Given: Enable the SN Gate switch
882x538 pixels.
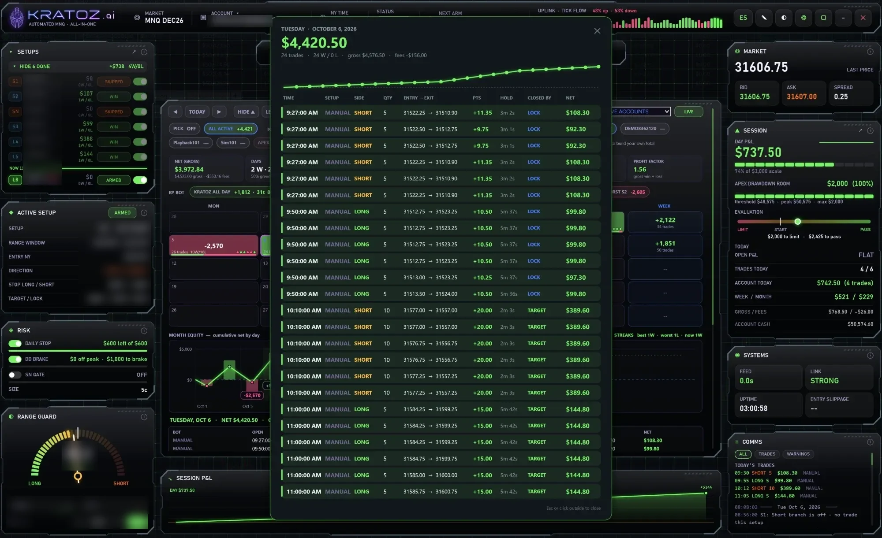Looking at the screenshot, I should [15, 375].
